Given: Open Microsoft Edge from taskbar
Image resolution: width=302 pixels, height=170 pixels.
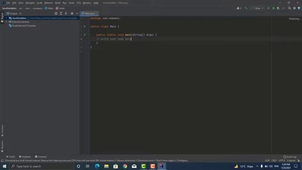Looking at the screenshot, I should 97,166.
